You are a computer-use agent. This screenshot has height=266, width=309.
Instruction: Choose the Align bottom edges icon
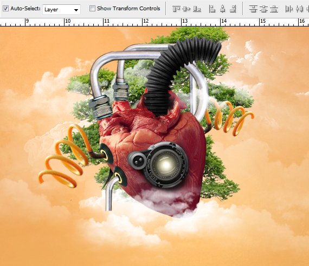coord(197,9)
